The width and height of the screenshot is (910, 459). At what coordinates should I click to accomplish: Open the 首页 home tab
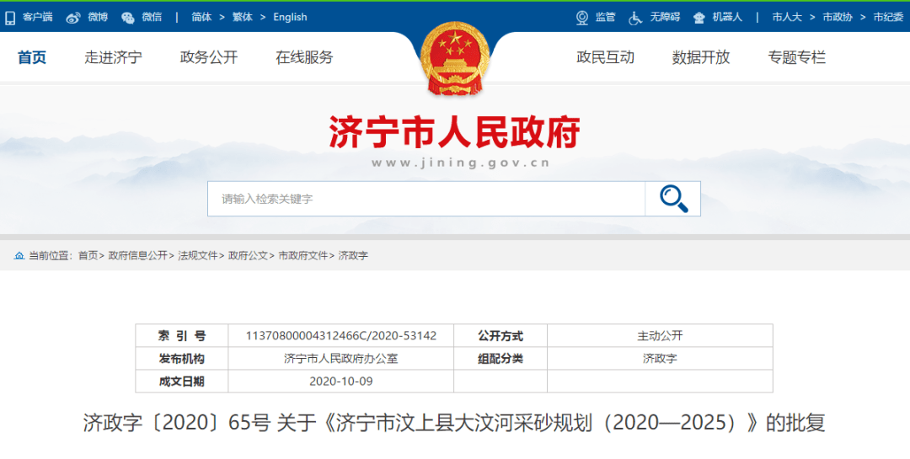point(32,57)
